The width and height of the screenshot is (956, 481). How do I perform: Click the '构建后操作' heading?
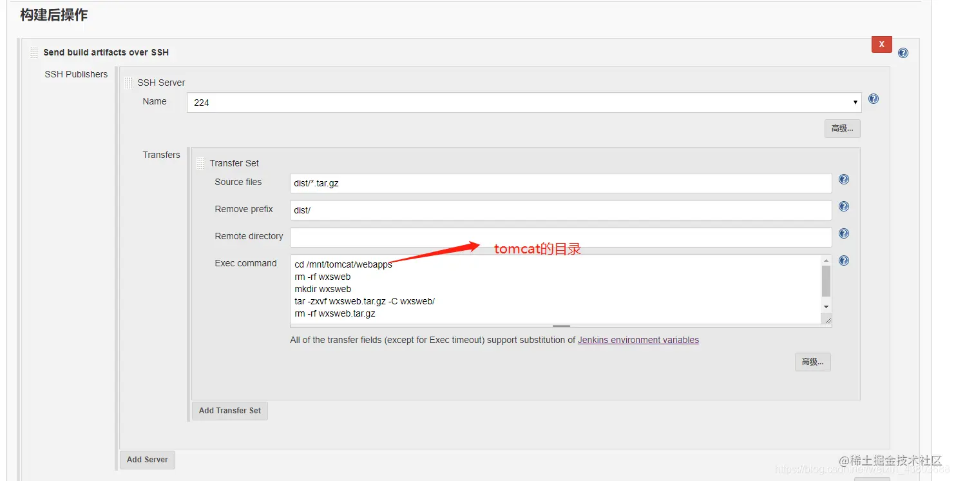tap(53, 15)
